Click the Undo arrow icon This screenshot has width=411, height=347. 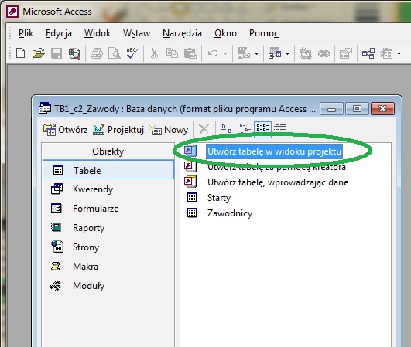pyautogui.click(x=213, y=53)
